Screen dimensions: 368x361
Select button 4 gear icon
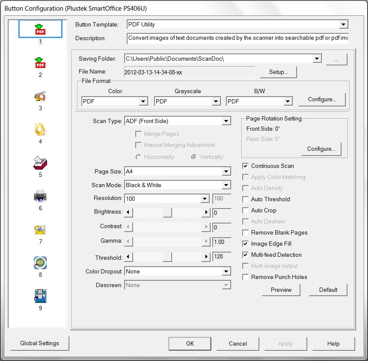40,129
